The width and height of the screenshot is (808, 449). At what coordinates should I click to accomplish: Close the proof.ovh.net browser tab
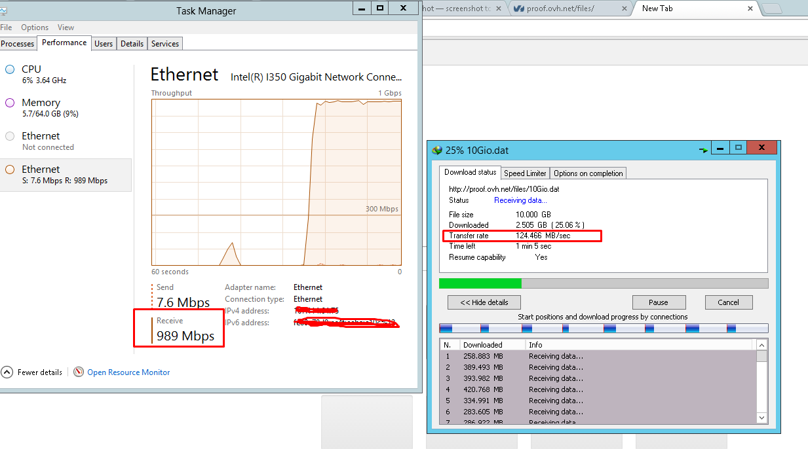(x=623, y=9)
